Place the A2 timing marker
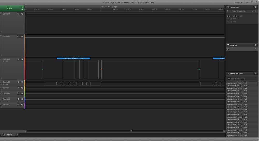259x141 pixels. coord(234,16)
